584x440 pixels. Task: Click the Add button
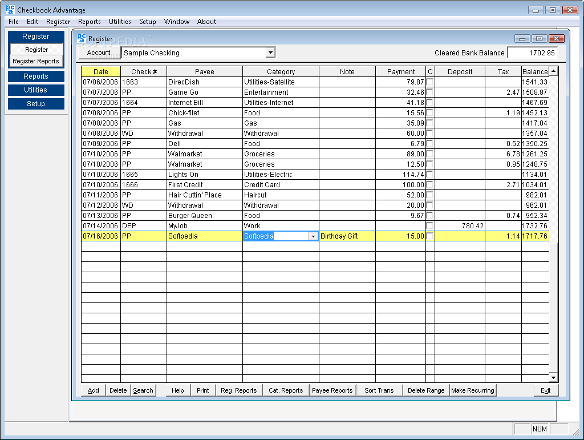coord(93,390)
